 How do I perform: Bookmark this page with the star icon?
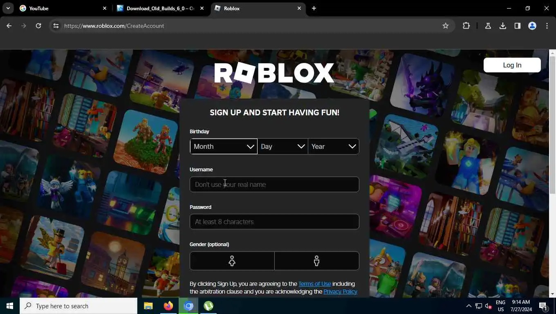click(445, 26)
